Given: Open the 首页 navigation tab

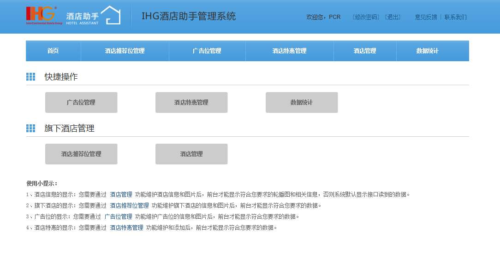Looking at the screenshot, I should point(53,51).
